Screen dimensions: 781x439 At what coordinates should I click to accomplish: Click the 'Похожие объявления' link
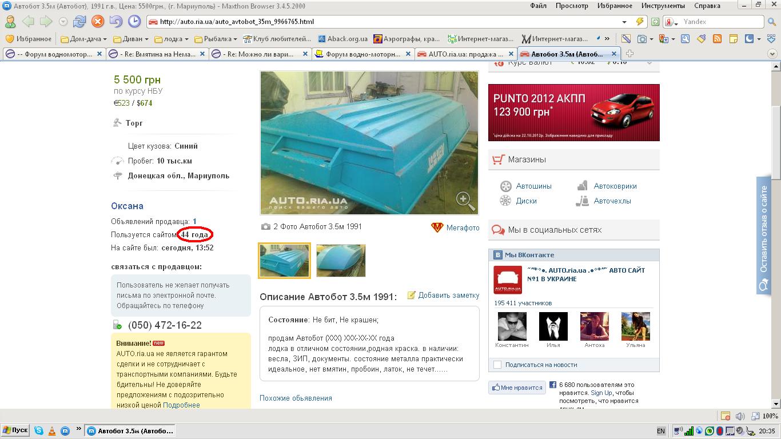(x=296, y=398)
